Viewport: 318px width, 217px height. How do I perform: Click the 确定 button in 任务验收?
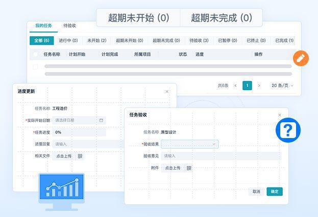tap(275, 192)
